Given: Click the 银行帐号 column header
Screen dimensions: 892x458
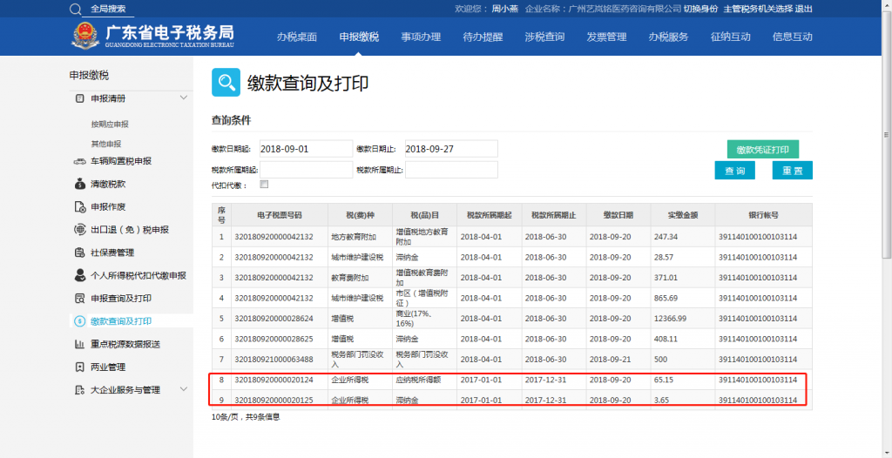Looking at the screenshot, I should pos(763,215).
